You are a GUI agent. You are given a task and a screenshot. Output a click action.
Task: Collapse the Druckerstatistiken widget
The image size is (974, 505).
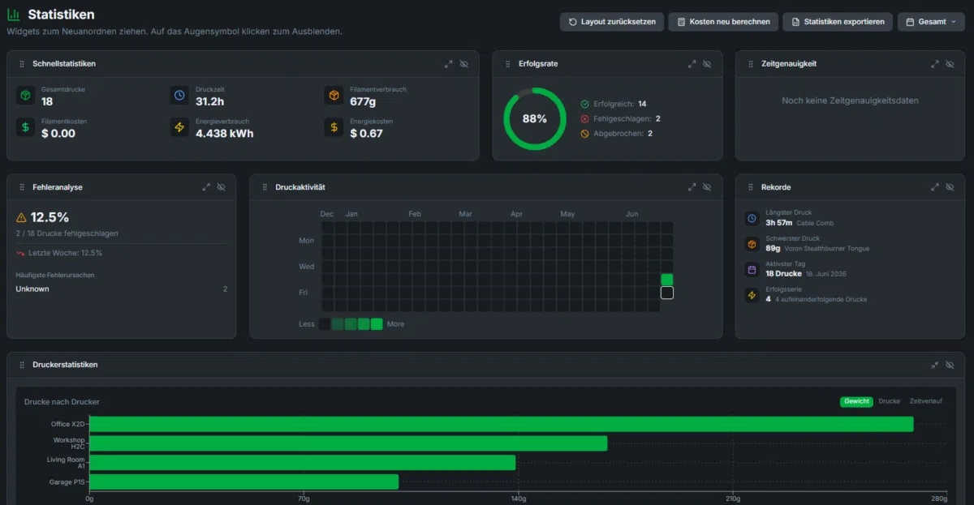(x=935, y=365)
